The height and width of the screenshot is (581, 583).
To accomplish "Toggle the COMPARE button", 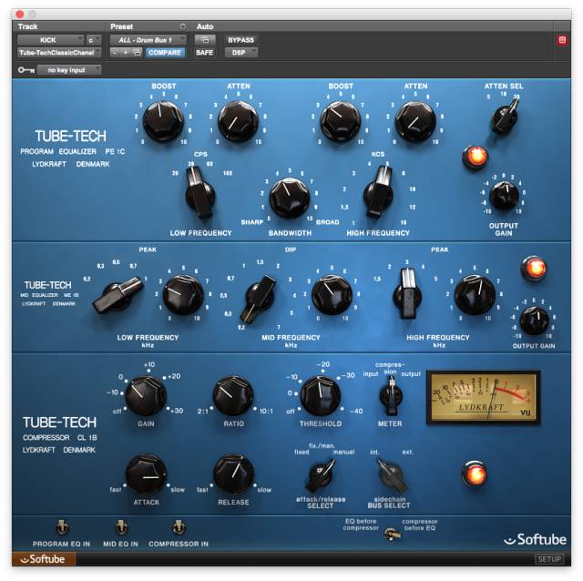I will 164,53.
